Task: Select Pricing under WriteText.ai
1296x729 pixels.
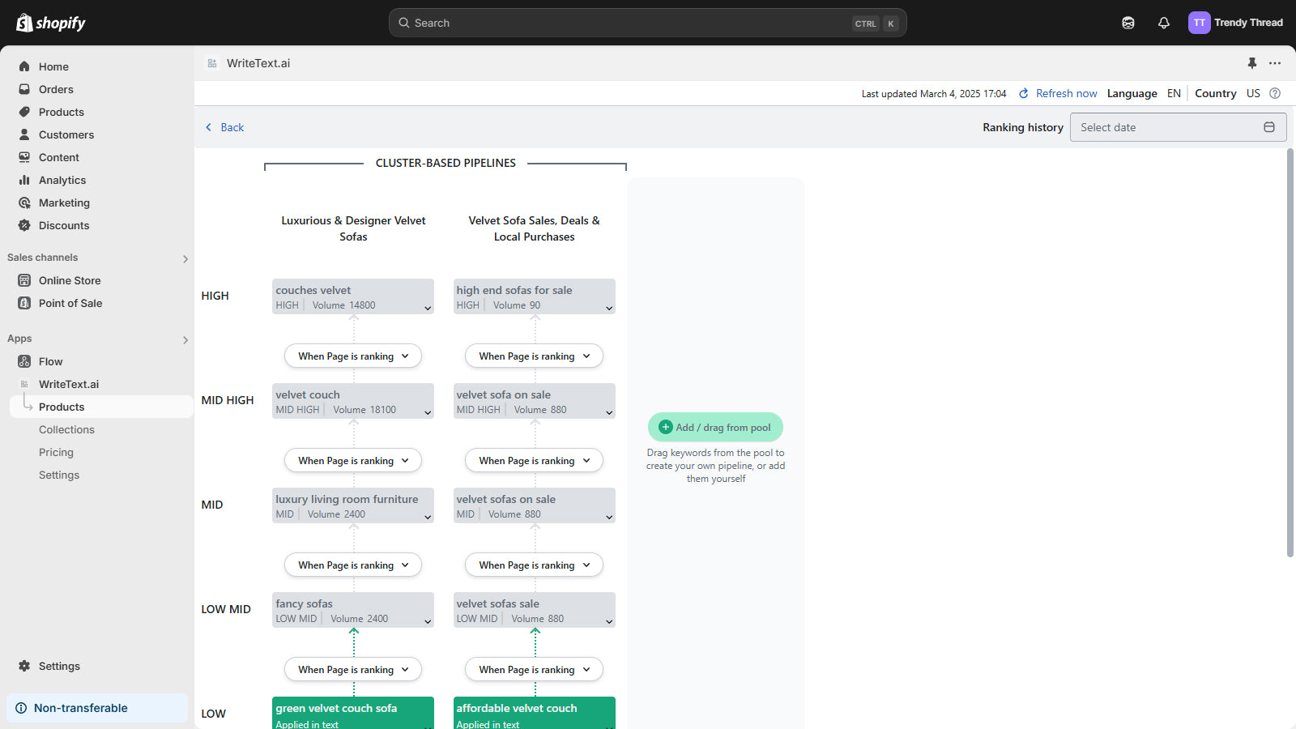Action: (x=56, y=452)
